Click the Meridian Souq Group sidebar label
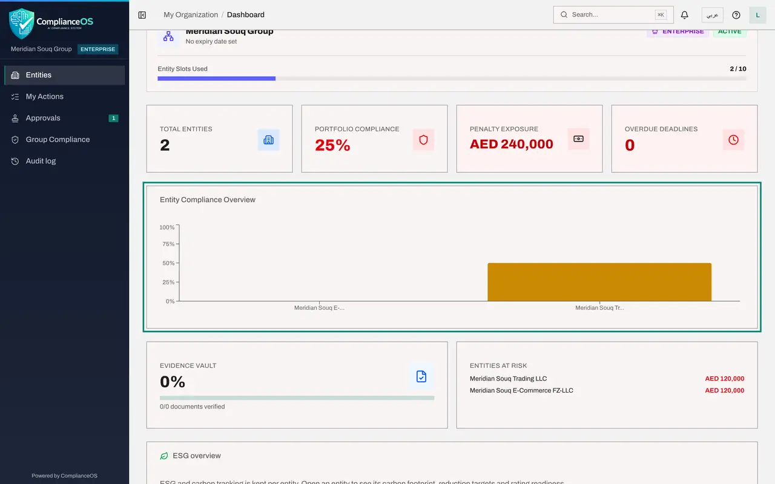The image size is (775, 484). [41, 49]
